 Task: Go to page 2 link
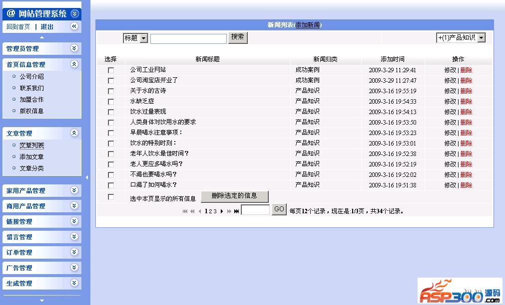click(210, 211)
